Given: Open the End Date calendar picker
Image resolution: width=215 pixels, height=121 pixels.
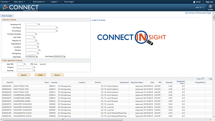Looking at the screenshot, I should [64, 57].
